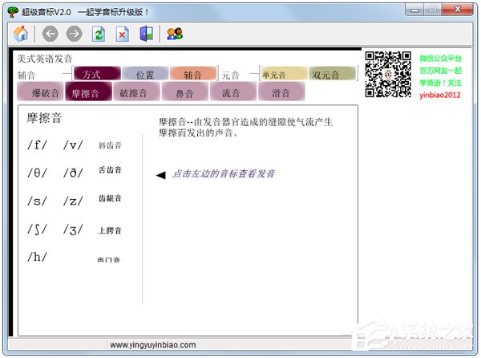Open the two-people users icon

point(175,34)
